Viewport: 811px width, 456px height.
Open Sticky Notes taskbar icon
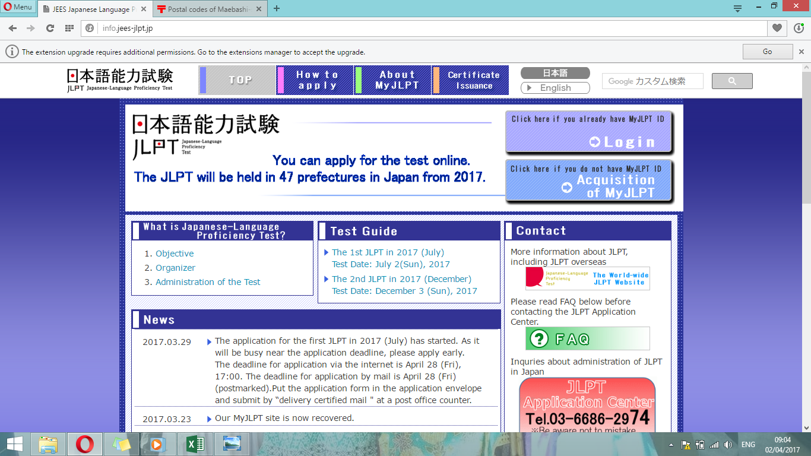(122, 444)
